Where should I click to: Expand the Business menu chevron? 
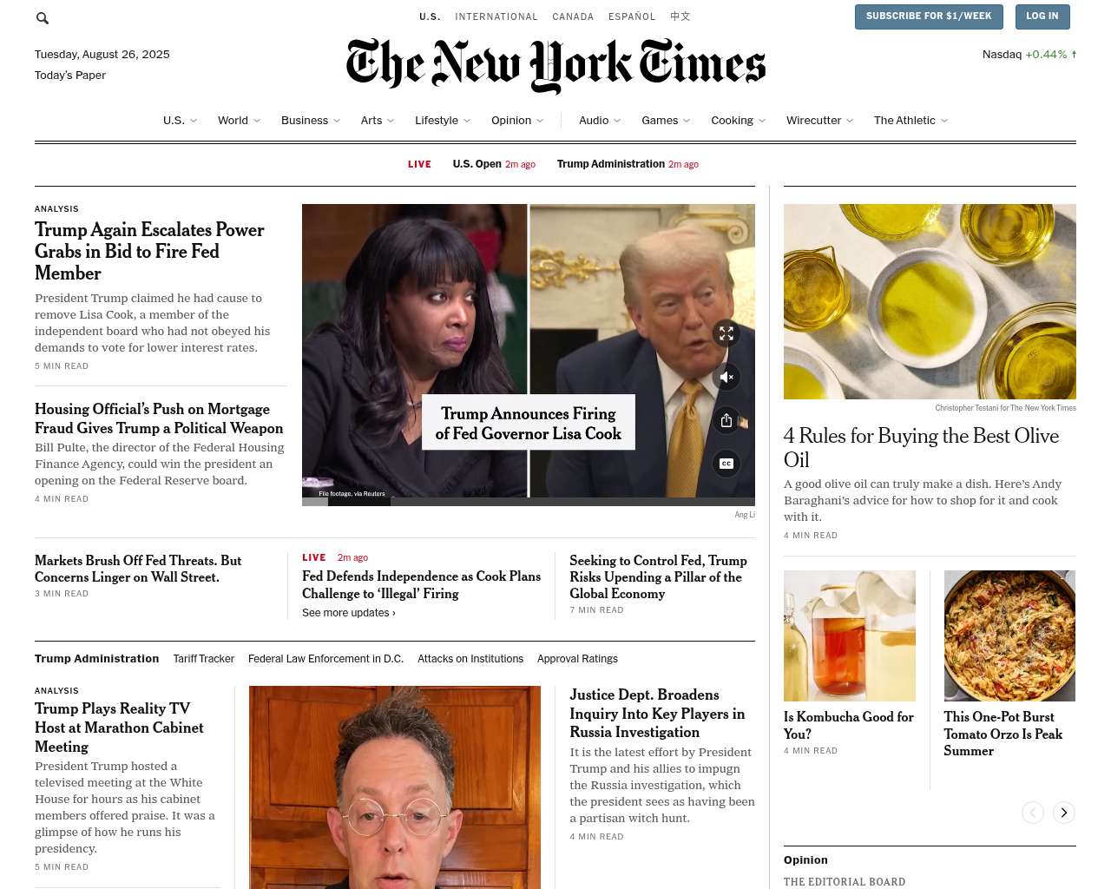(x=337, y=121)
